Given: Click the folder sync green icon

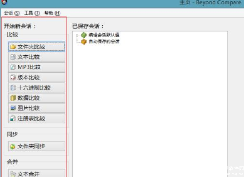Looking at the screenshot, I should point(13,146).
